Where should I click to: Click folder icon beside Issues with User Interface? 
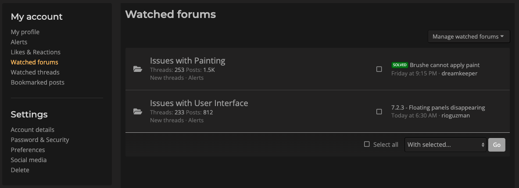point(138,112)
